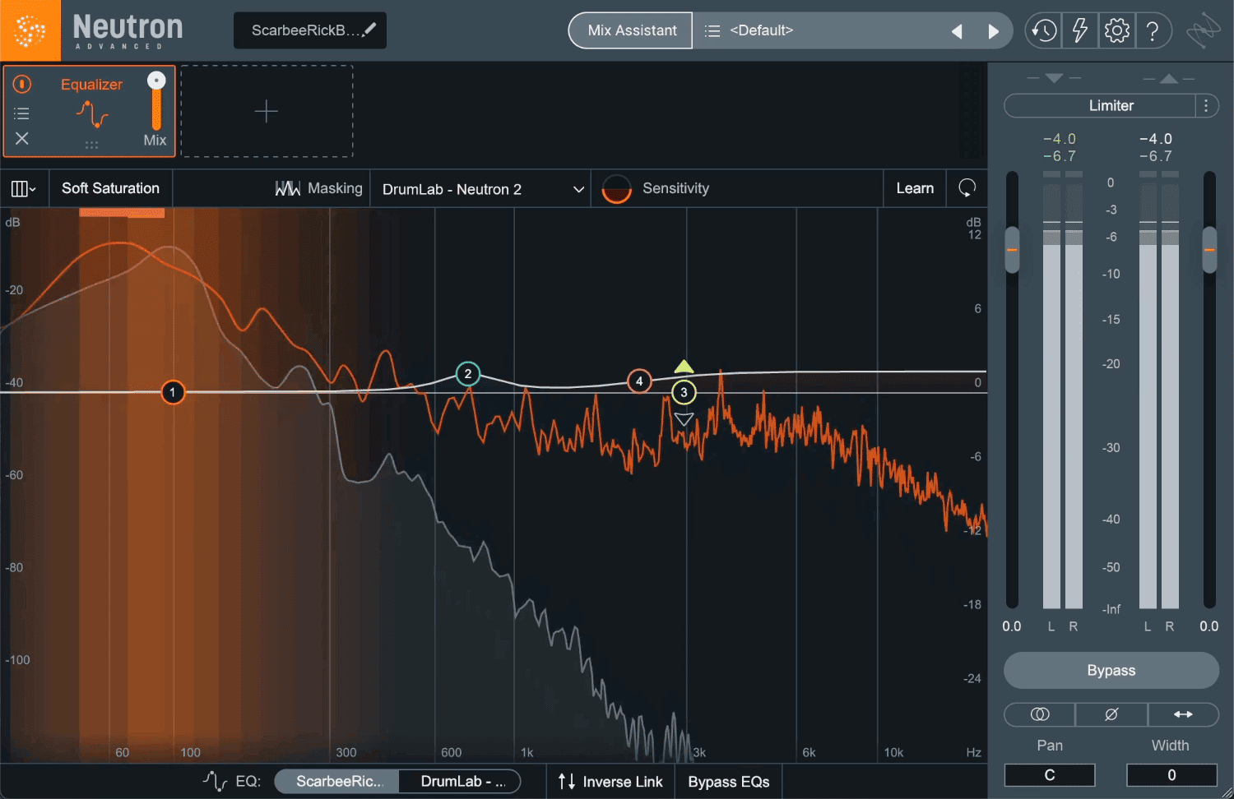Click the Pan value field C

(x=1050, y=775)
